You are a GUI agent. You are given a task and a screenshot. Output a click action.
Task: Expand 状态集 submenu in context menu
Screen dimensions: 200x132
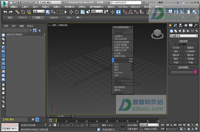123,53
